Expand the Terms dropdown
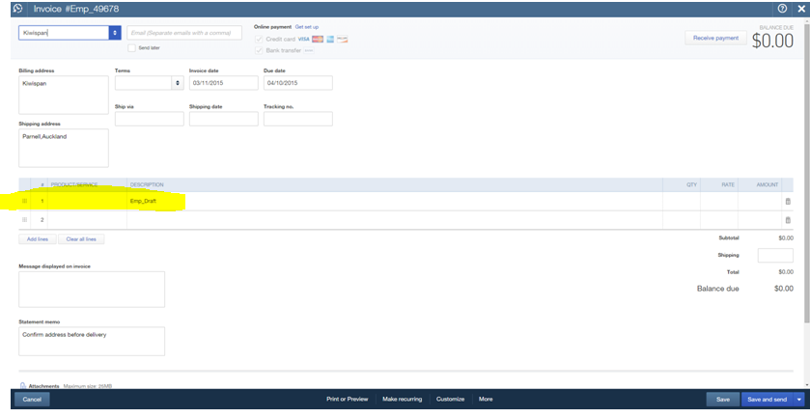Viewport: 810px width, 418px height. (x=177, y=83)
